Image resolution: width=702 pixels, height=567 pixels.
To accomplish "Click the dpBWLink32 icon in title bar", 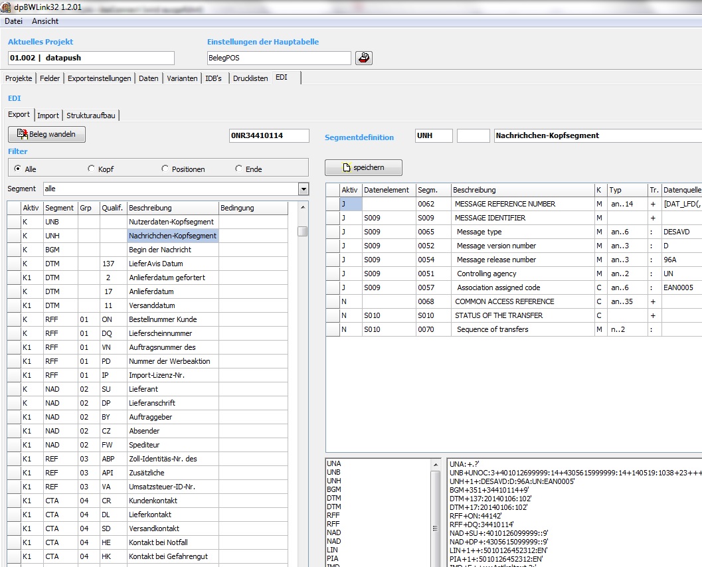I will point(7,7).
